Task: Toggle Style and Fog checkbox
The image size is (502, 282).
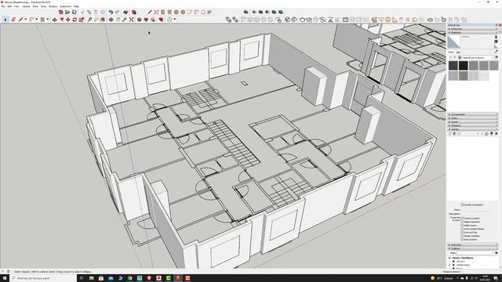Action: click(462, 233)
